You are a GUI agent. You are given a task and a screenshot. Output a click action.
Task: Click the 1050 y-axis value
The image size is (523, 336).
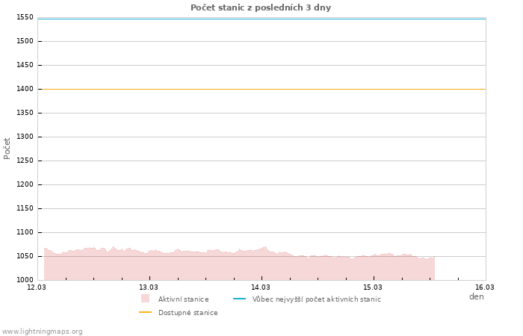point(25,256)
